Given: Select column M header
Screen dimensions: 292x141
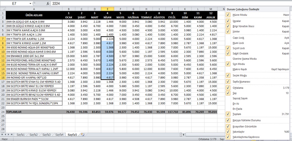Looking at the screenshot, I should (211, 9).
